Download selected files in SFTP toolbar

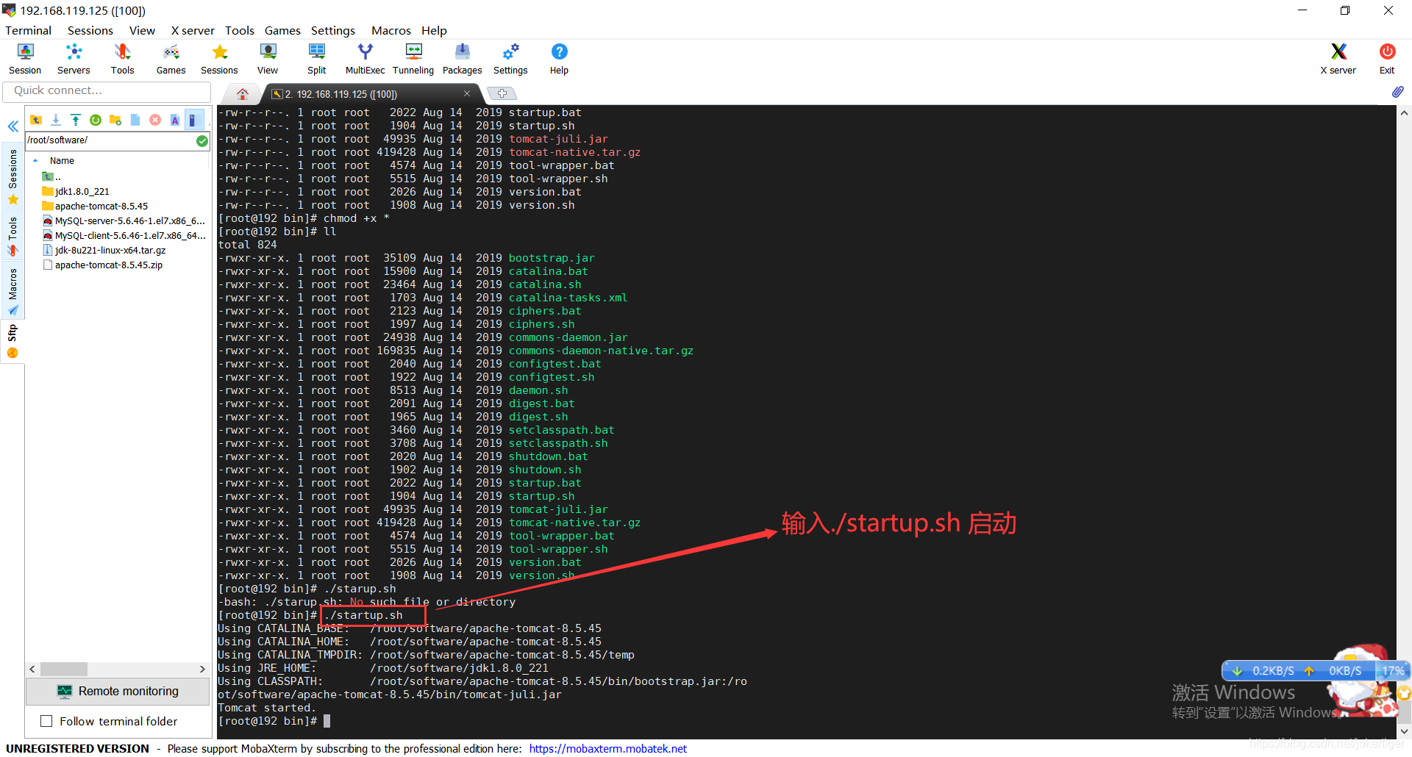(56, 120)
